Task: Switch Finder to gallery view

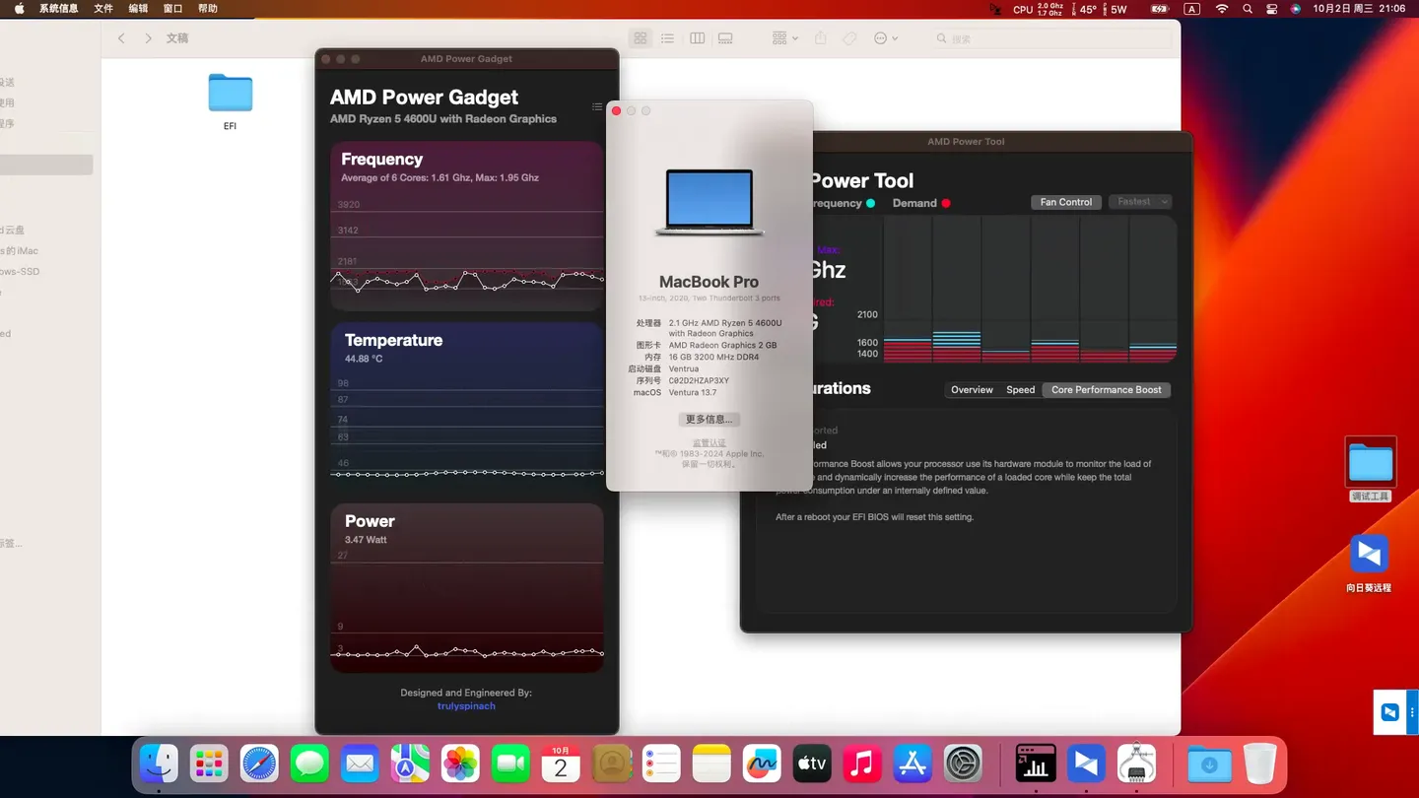Action: (726, 38)
